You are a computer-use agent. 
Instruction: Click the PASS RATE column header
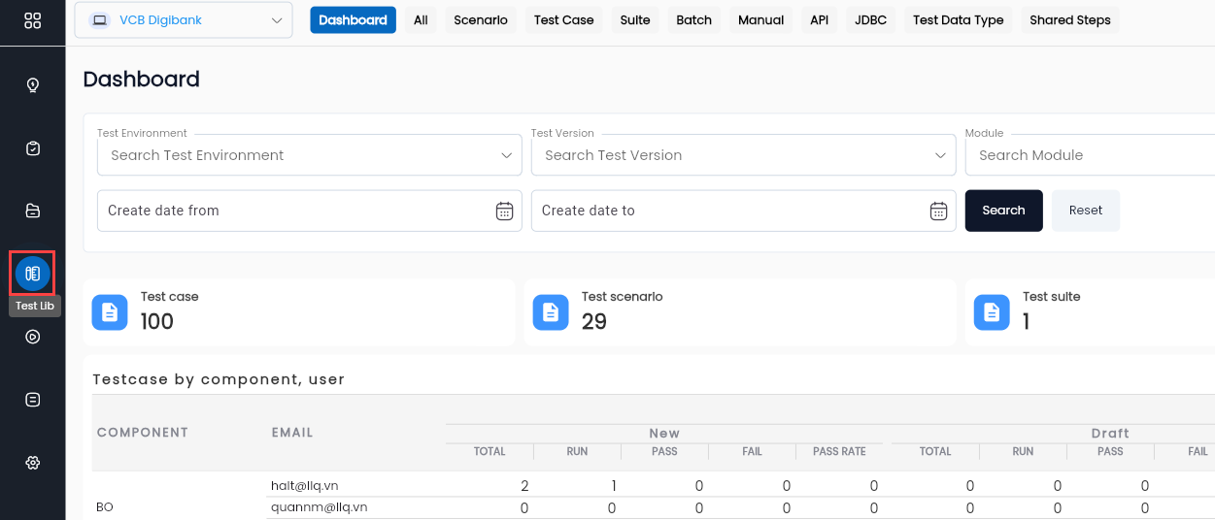(839, 451)
